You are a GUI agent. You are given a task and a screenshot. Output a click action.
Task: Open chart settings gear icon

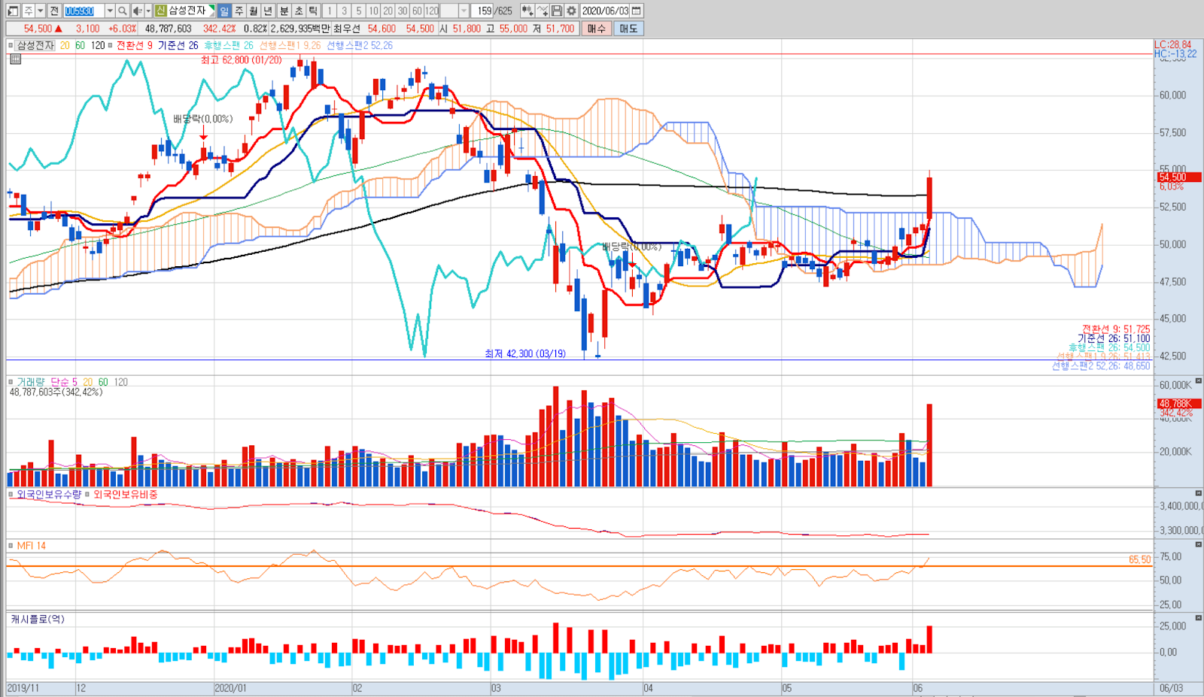(571, 11)
